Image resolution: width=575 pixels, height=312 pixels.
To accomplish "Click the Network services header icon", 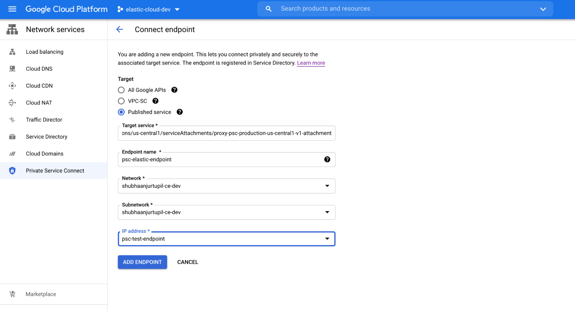I will 12,30.
